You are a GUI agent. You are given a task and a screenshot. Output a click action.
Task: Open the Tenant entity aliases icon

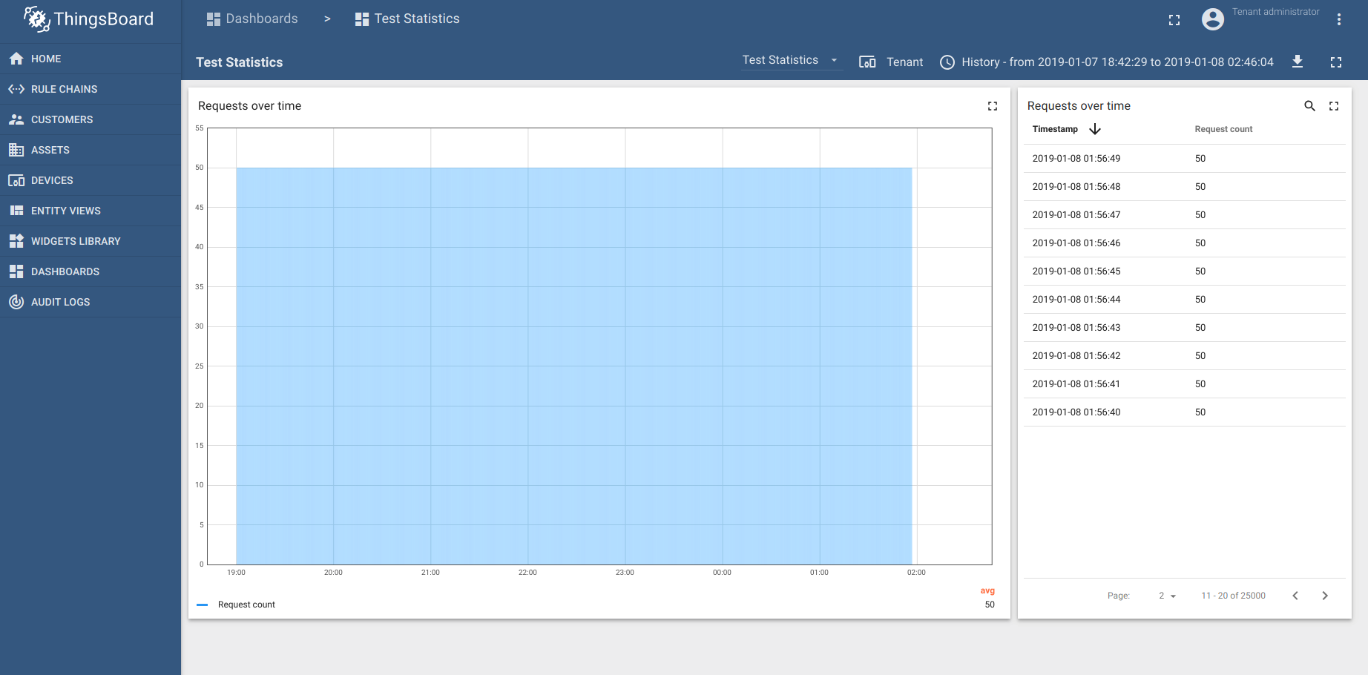867,62
